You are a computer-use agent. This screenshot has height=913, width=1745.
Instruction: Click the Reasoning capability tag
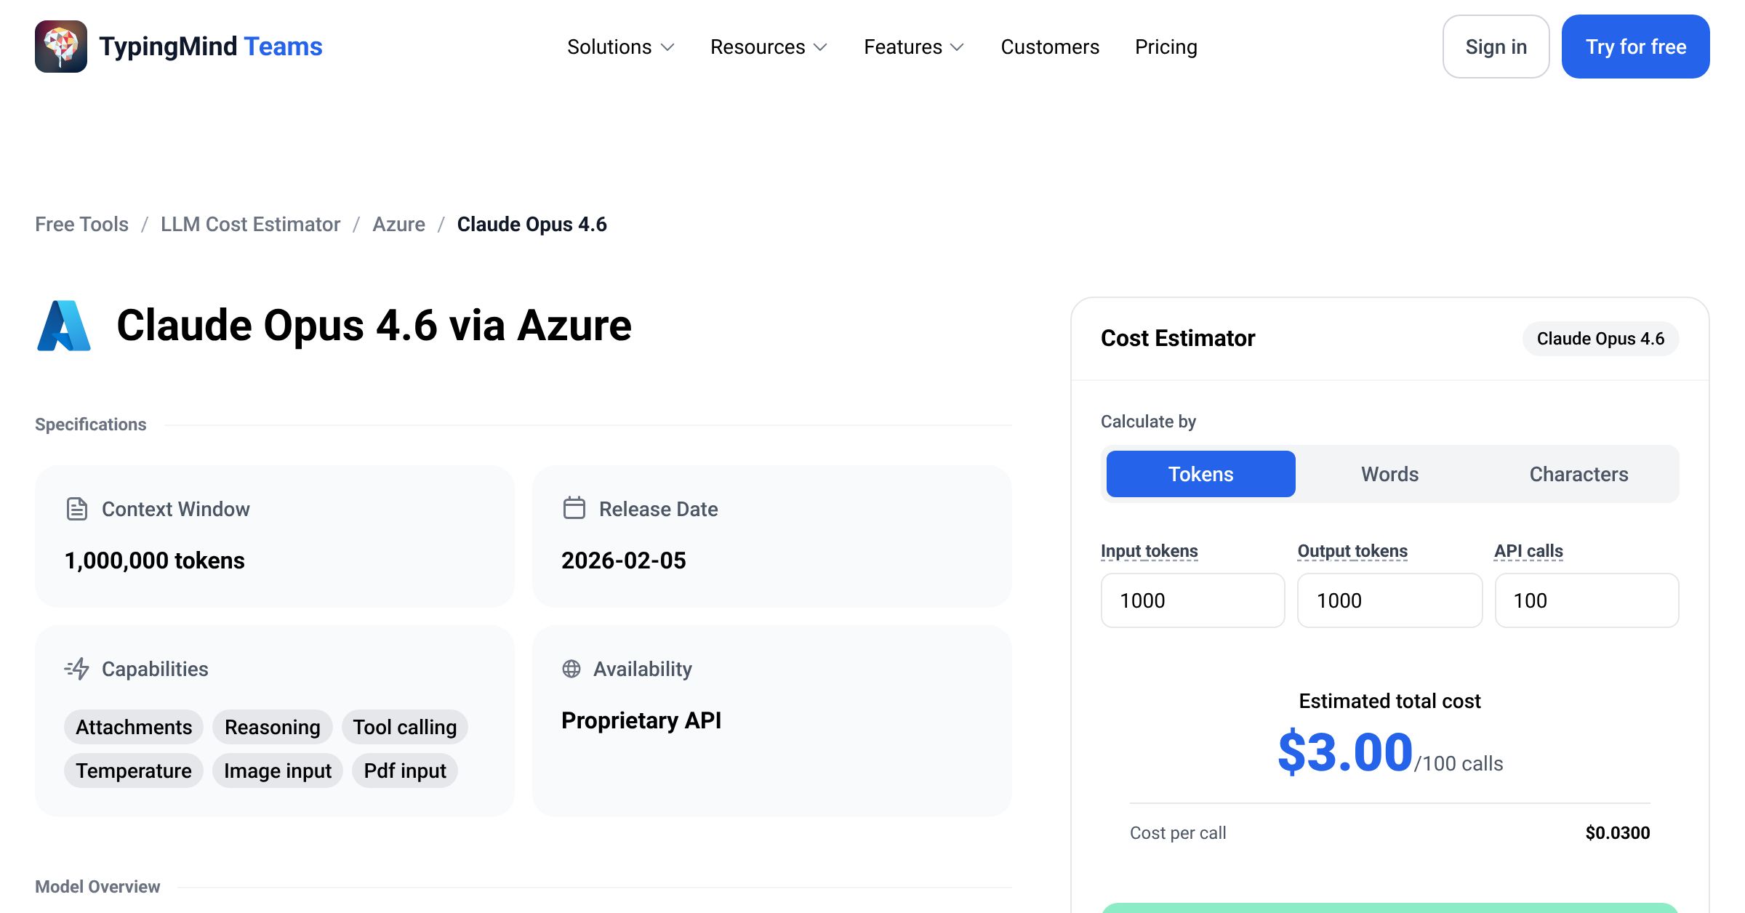[273, 727]
